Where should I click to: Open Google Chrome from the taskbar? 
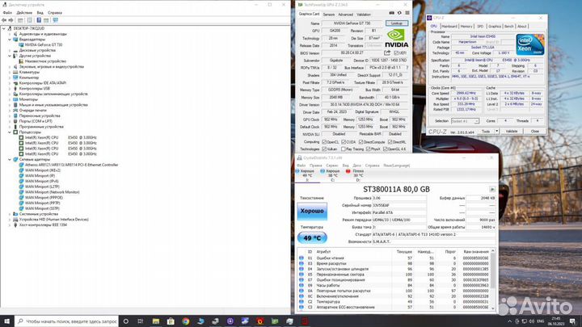pyautogui.click(x=186, y=321)
